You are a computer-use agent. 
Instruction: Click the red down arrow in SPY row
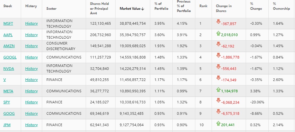pyautogui.click(x=218, y=100)
